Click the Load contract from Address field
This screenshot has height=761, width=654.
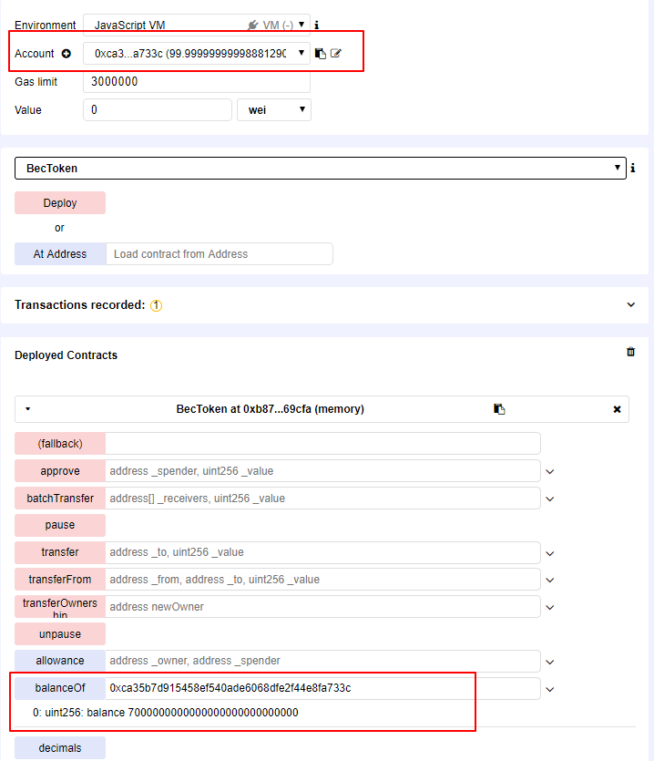coord(220,254)
